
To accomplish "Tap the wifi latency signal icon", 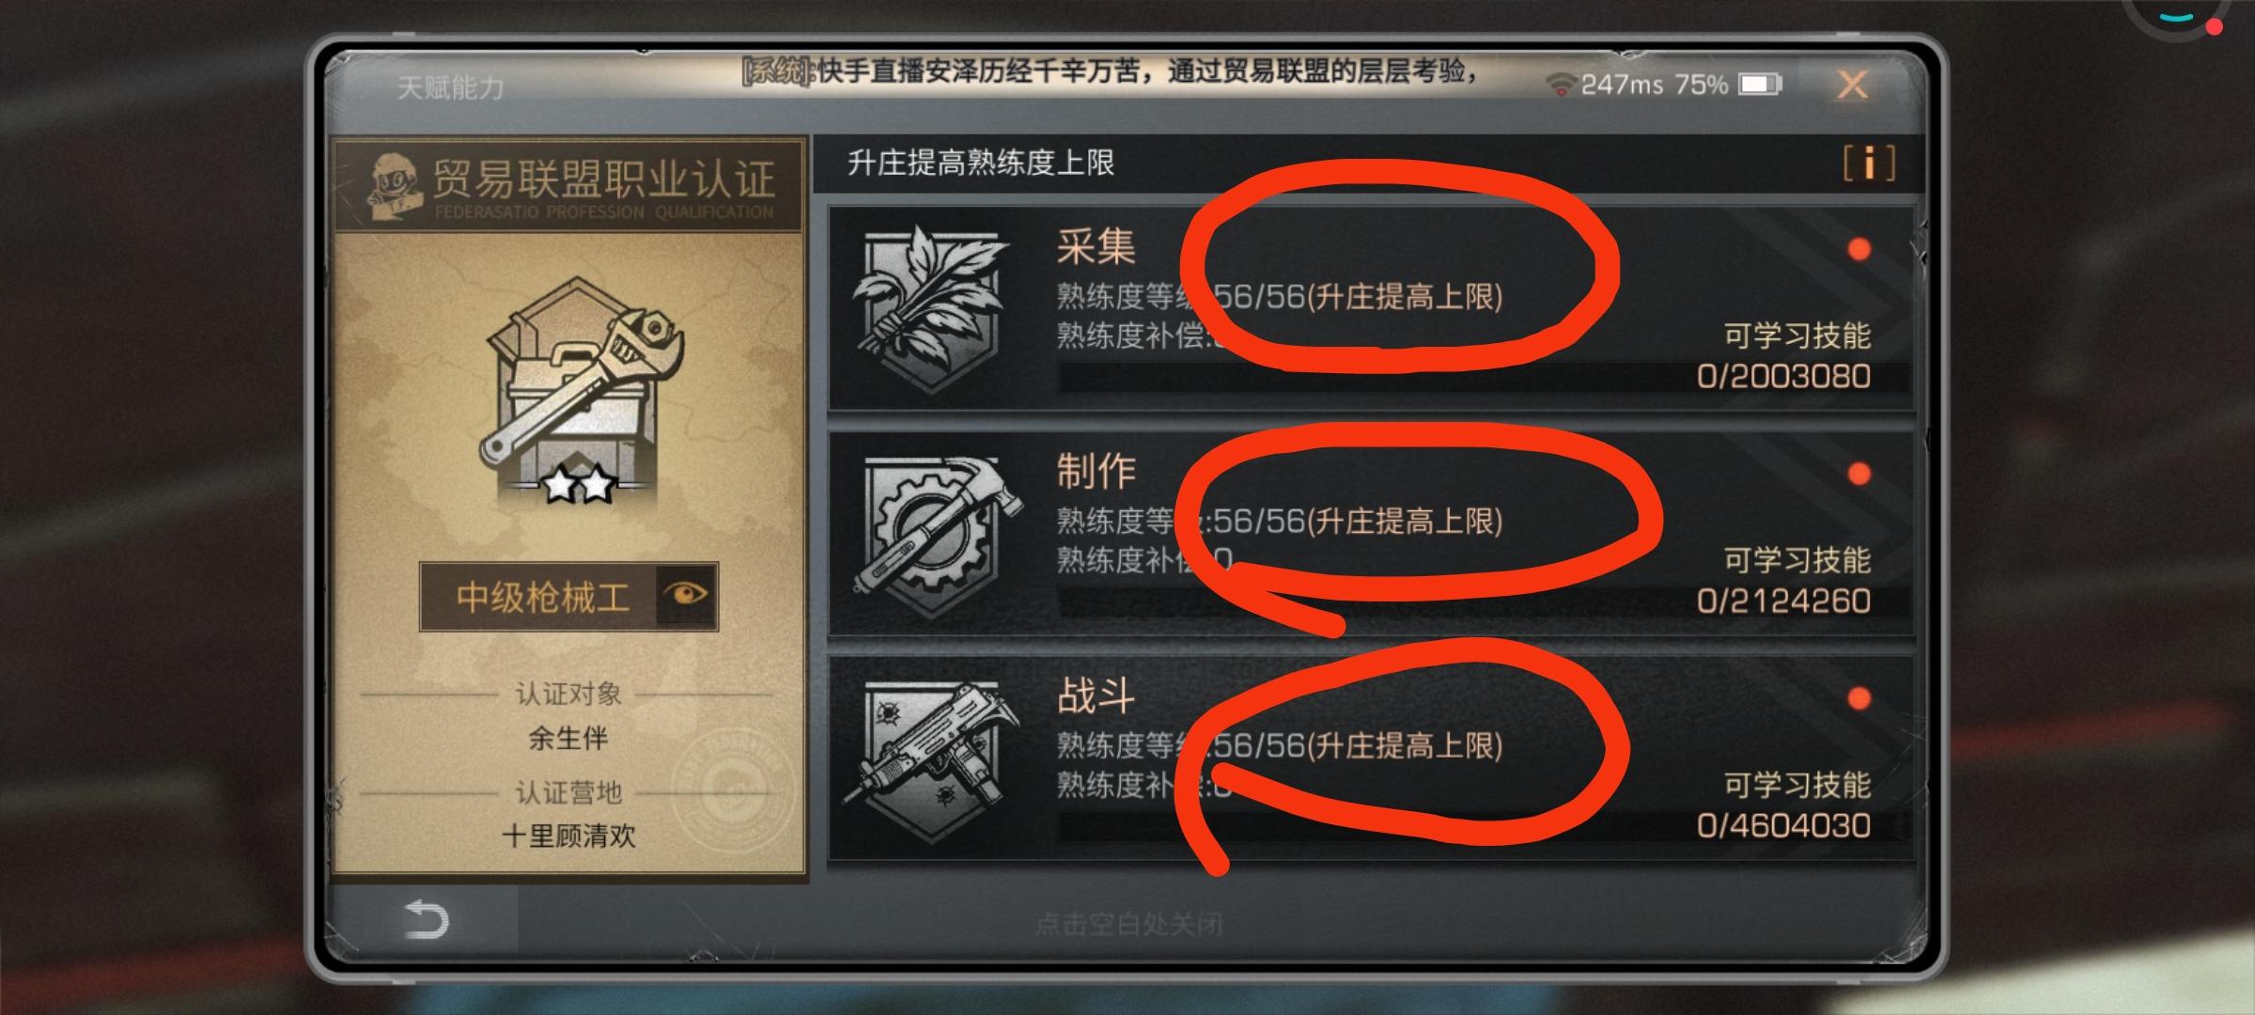I will click(x=1562, y=86).
